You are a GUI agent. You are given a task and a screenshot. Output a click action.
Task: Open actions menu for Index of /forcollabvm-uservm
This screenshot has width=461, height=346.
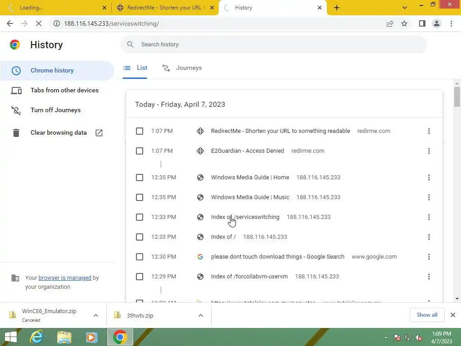[429, 277]
